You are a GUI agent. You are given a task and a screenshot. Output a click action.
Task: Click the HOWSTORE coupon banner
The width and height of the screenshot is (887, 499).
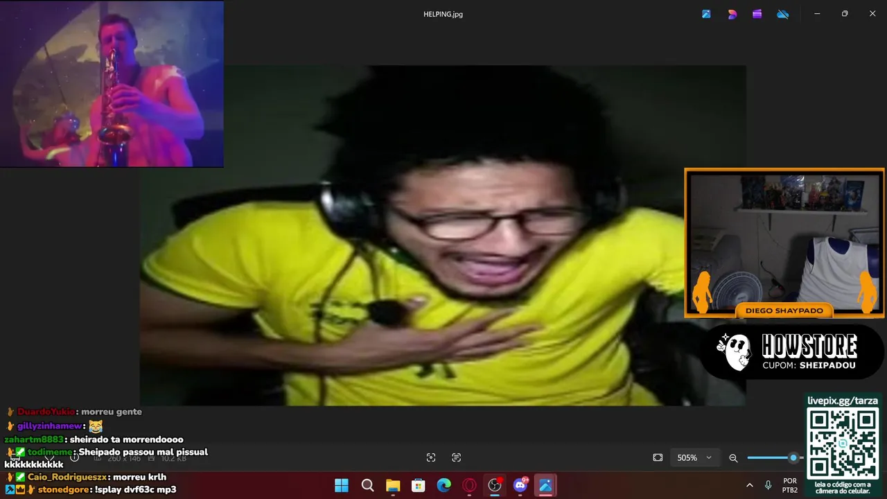click(792, 351)
